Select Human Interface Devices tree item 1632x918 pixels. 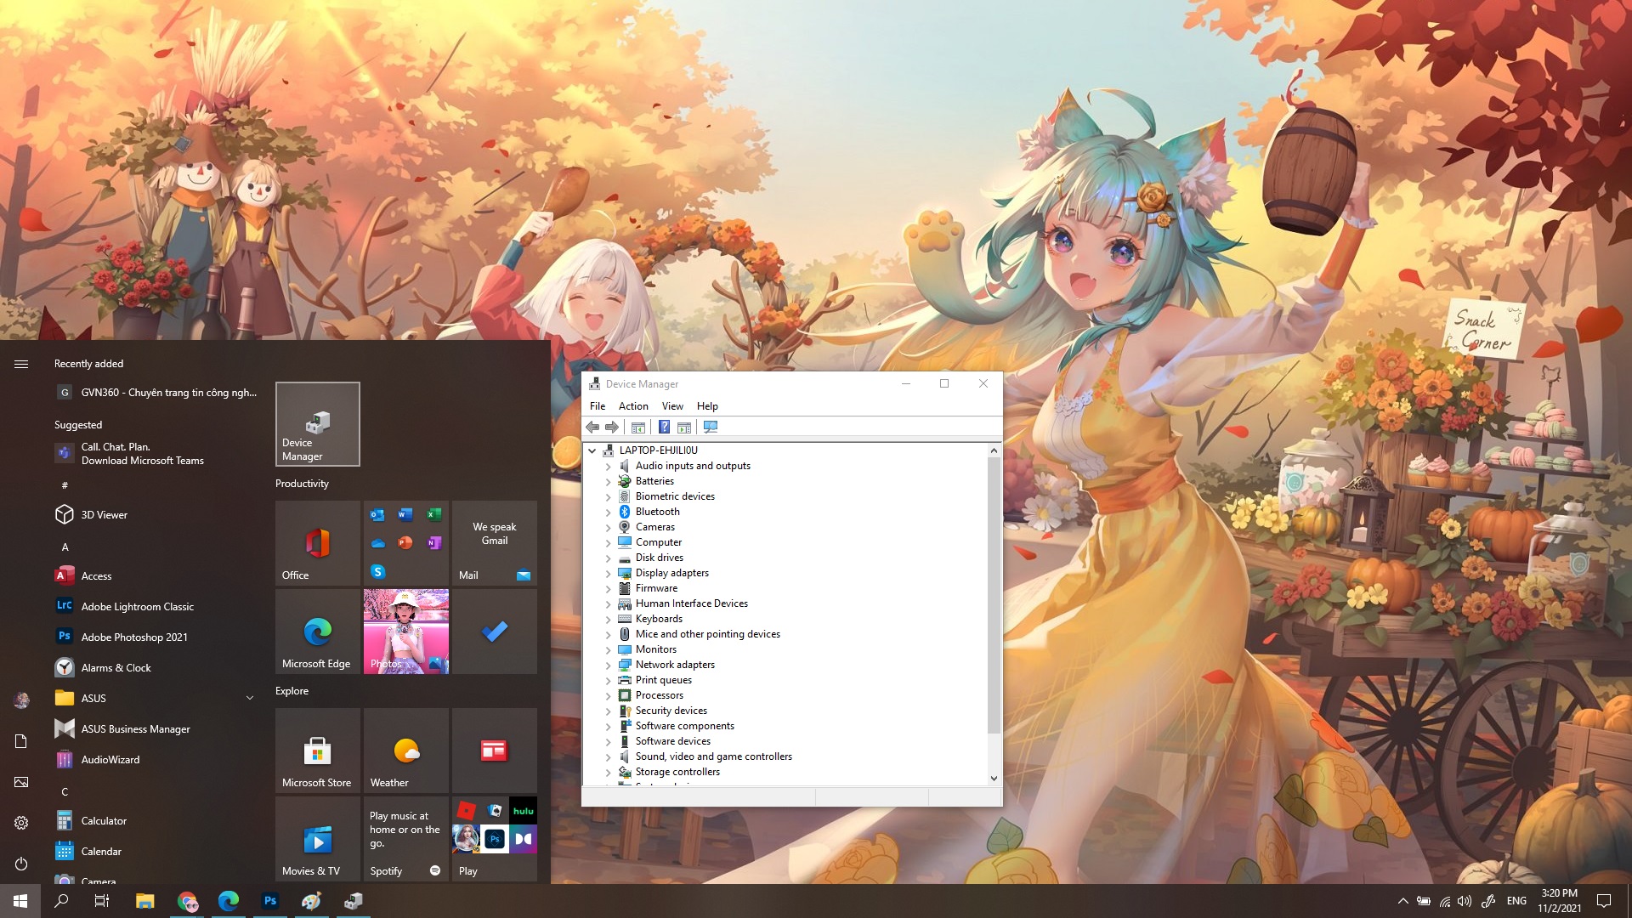click(691, 603)
